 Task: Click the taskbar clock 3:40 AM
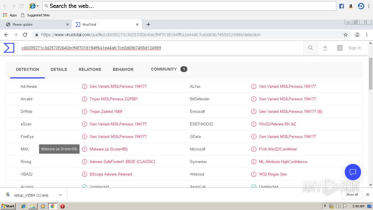(x=358, y=206)
